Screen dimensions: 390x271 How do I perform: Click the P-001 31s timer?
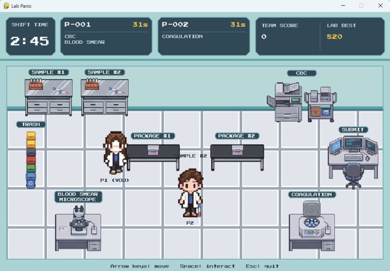coord(140,25)
